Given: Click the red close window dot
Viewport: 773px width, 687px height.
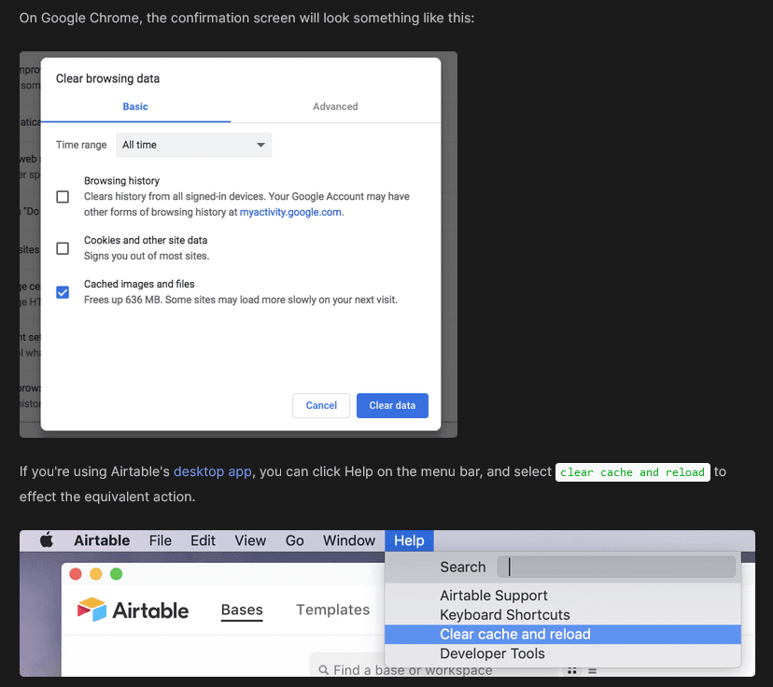Looking at the screenshot, I should [x=76, y=574].
